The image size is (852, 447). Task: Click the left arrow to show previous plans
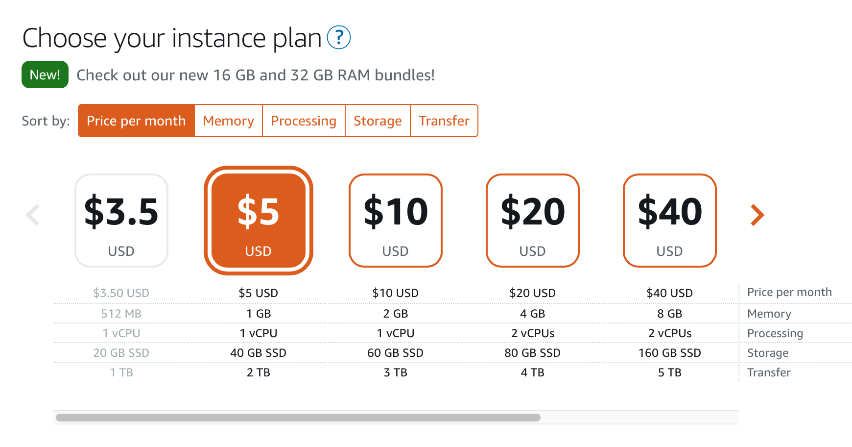pos(33,215)
